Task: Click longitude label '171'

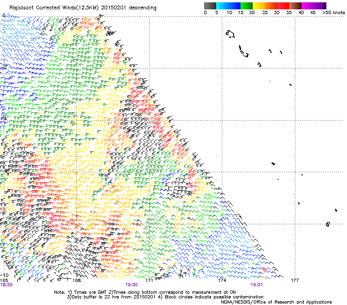Action: click(149, 281)
